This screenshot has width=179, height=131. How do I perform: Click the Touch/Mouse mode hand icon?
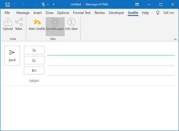(43, 4)
